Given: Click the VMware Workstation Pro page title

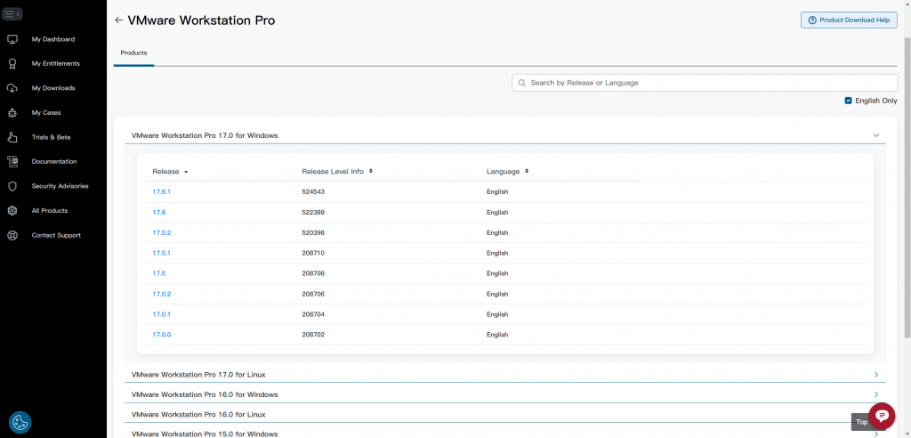Looking at the screenshot, I should [201, 20].
